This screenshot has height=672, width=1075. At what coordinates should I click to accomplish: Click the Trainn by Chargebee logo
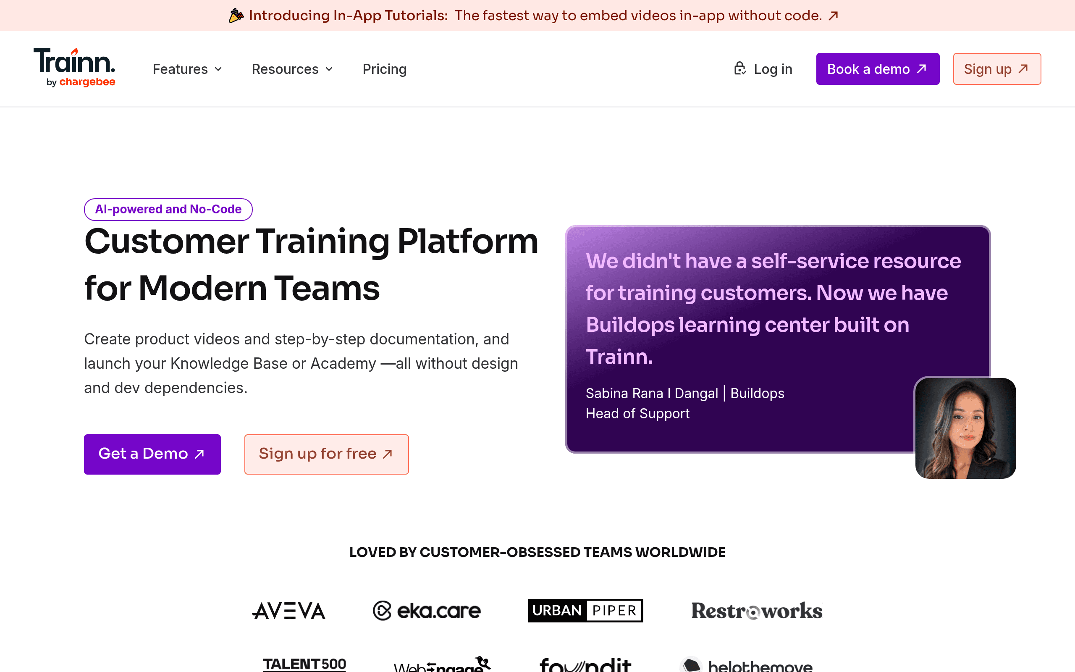[x=74, y=68]
